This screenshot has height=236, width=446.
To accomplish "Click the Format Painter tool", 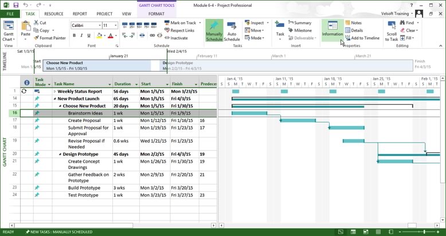I will (x=49, y=38).
